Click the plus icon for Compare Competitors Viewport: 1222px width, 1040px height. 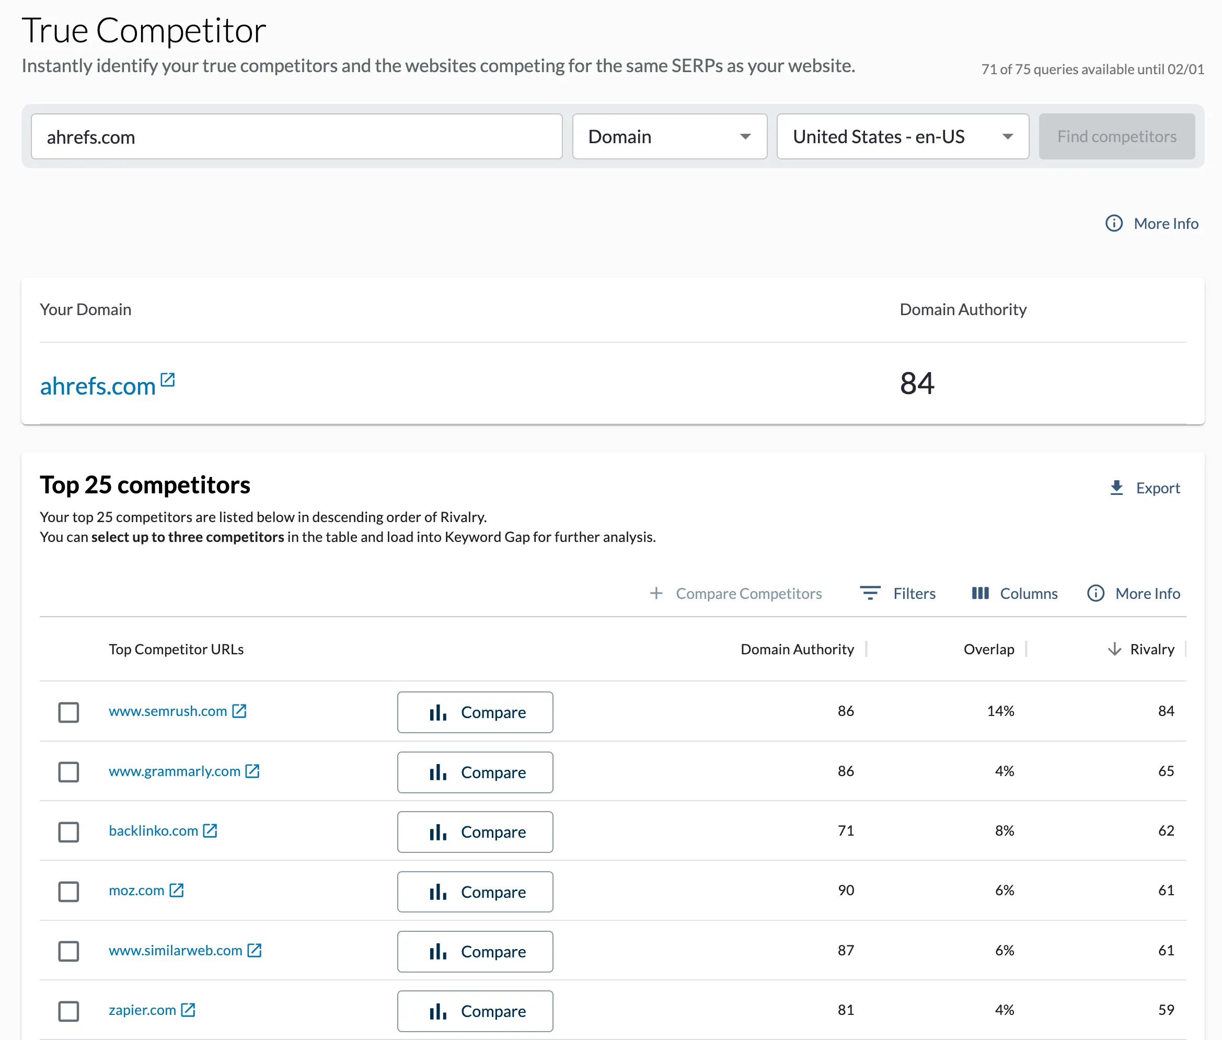(656, 593)
